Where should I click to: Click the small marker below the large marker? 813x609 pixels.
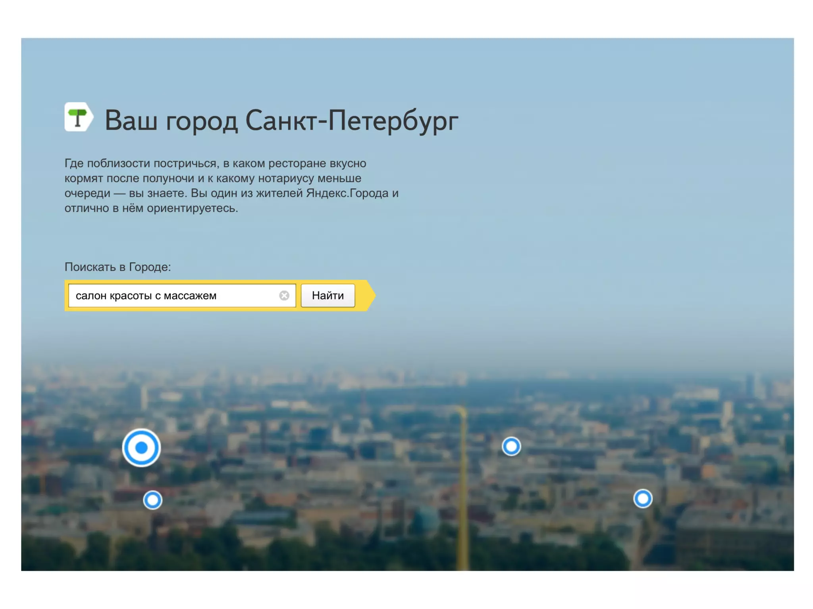[x=152, y=500]
